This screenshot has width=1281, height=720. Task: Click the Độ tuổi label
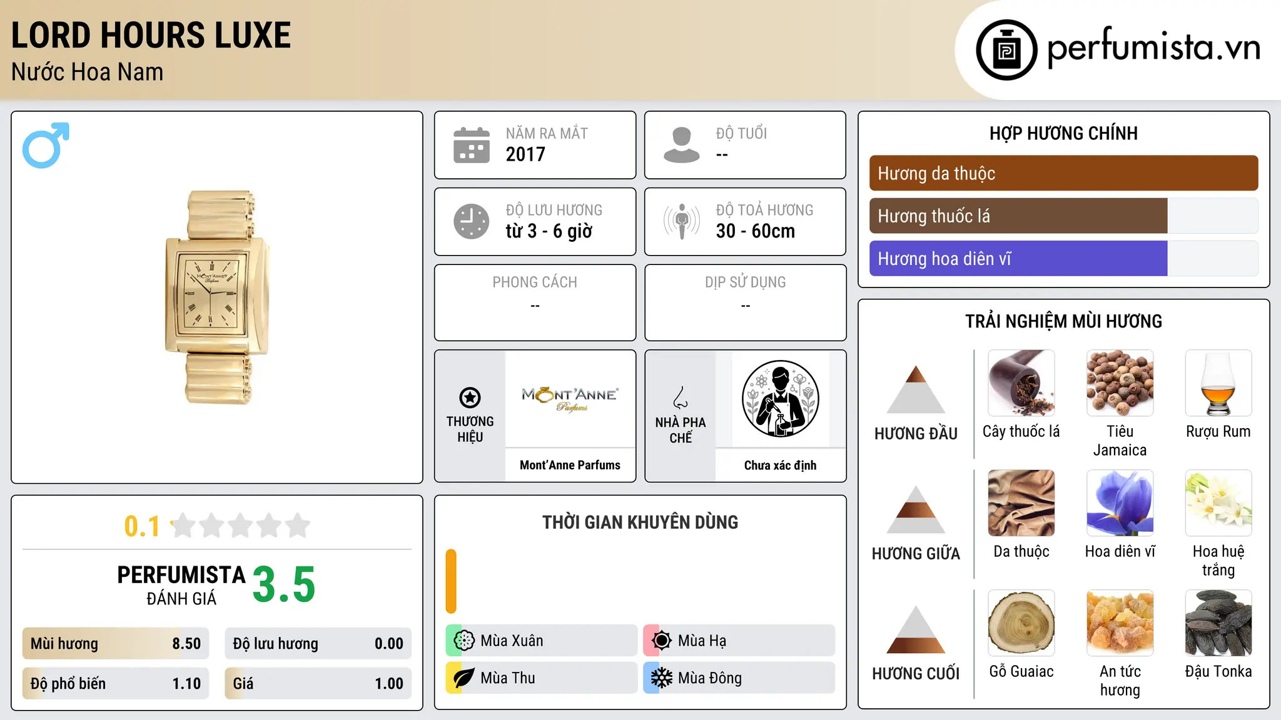pos(741,133)
